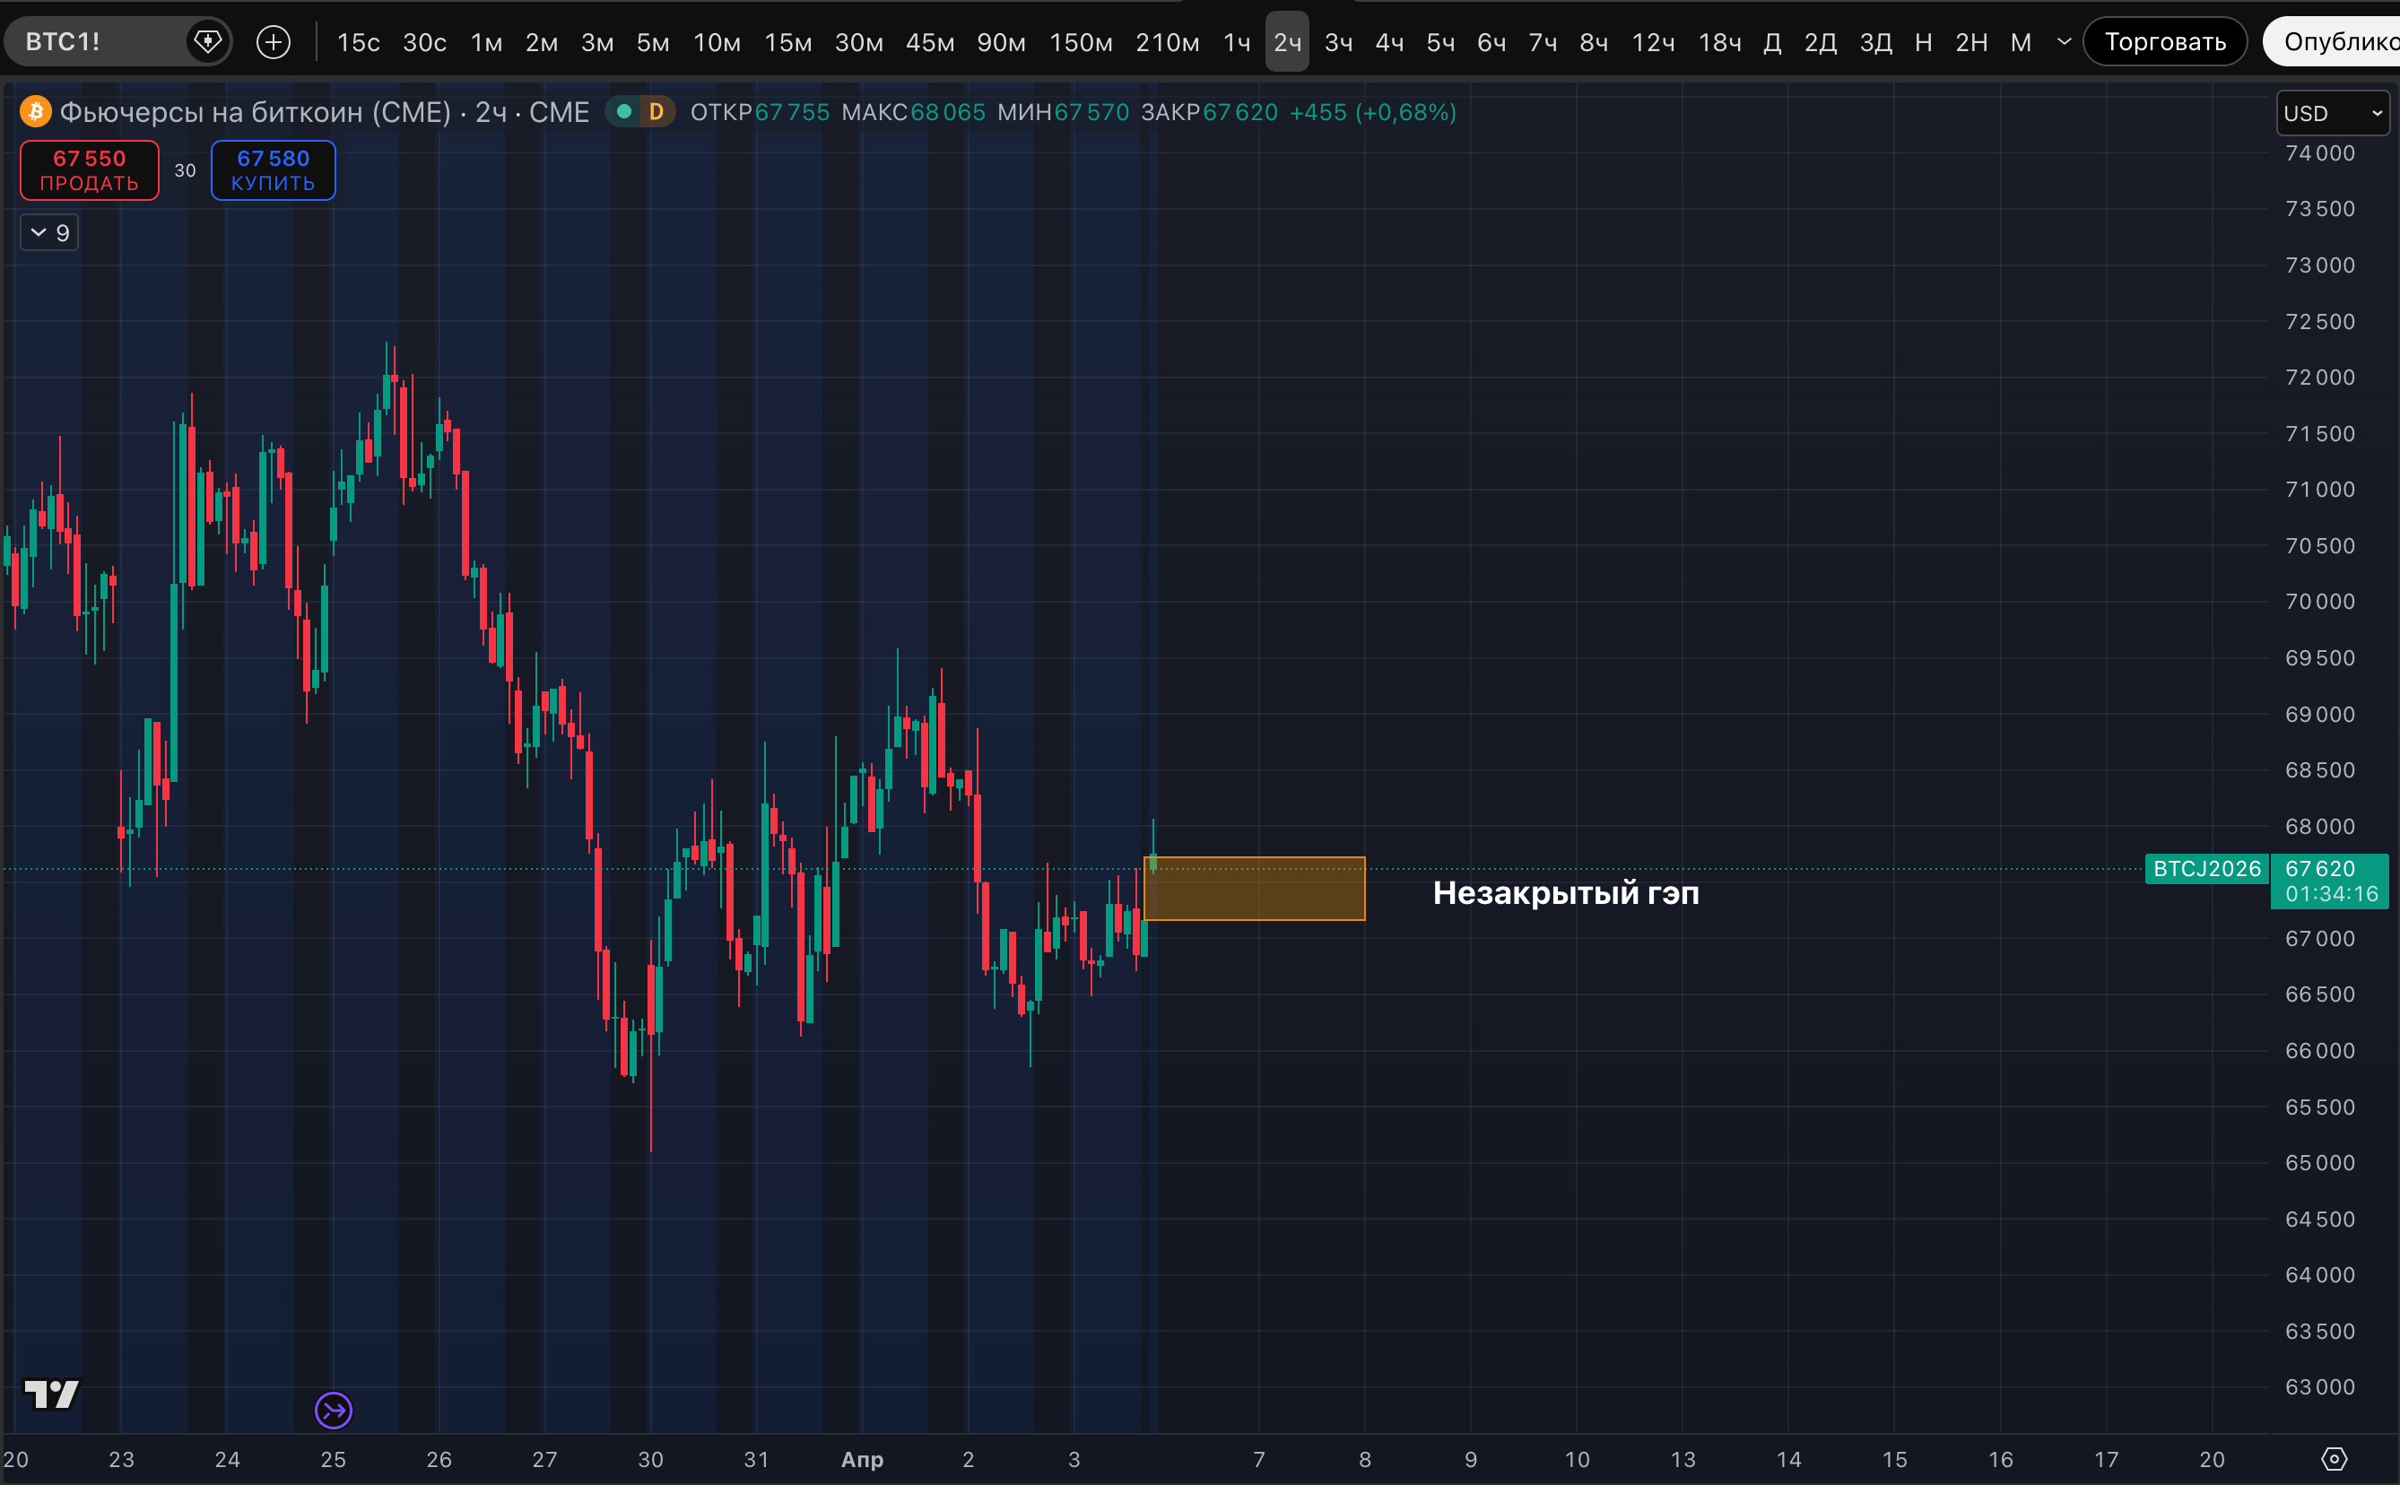Click the plus circle compare symbol icon
Screen dimensions: 2400x1485
[273, 42]
